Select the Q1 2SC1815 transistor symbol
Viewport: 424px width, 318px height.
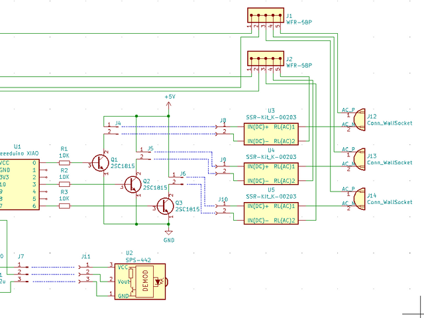pos(101,163)
